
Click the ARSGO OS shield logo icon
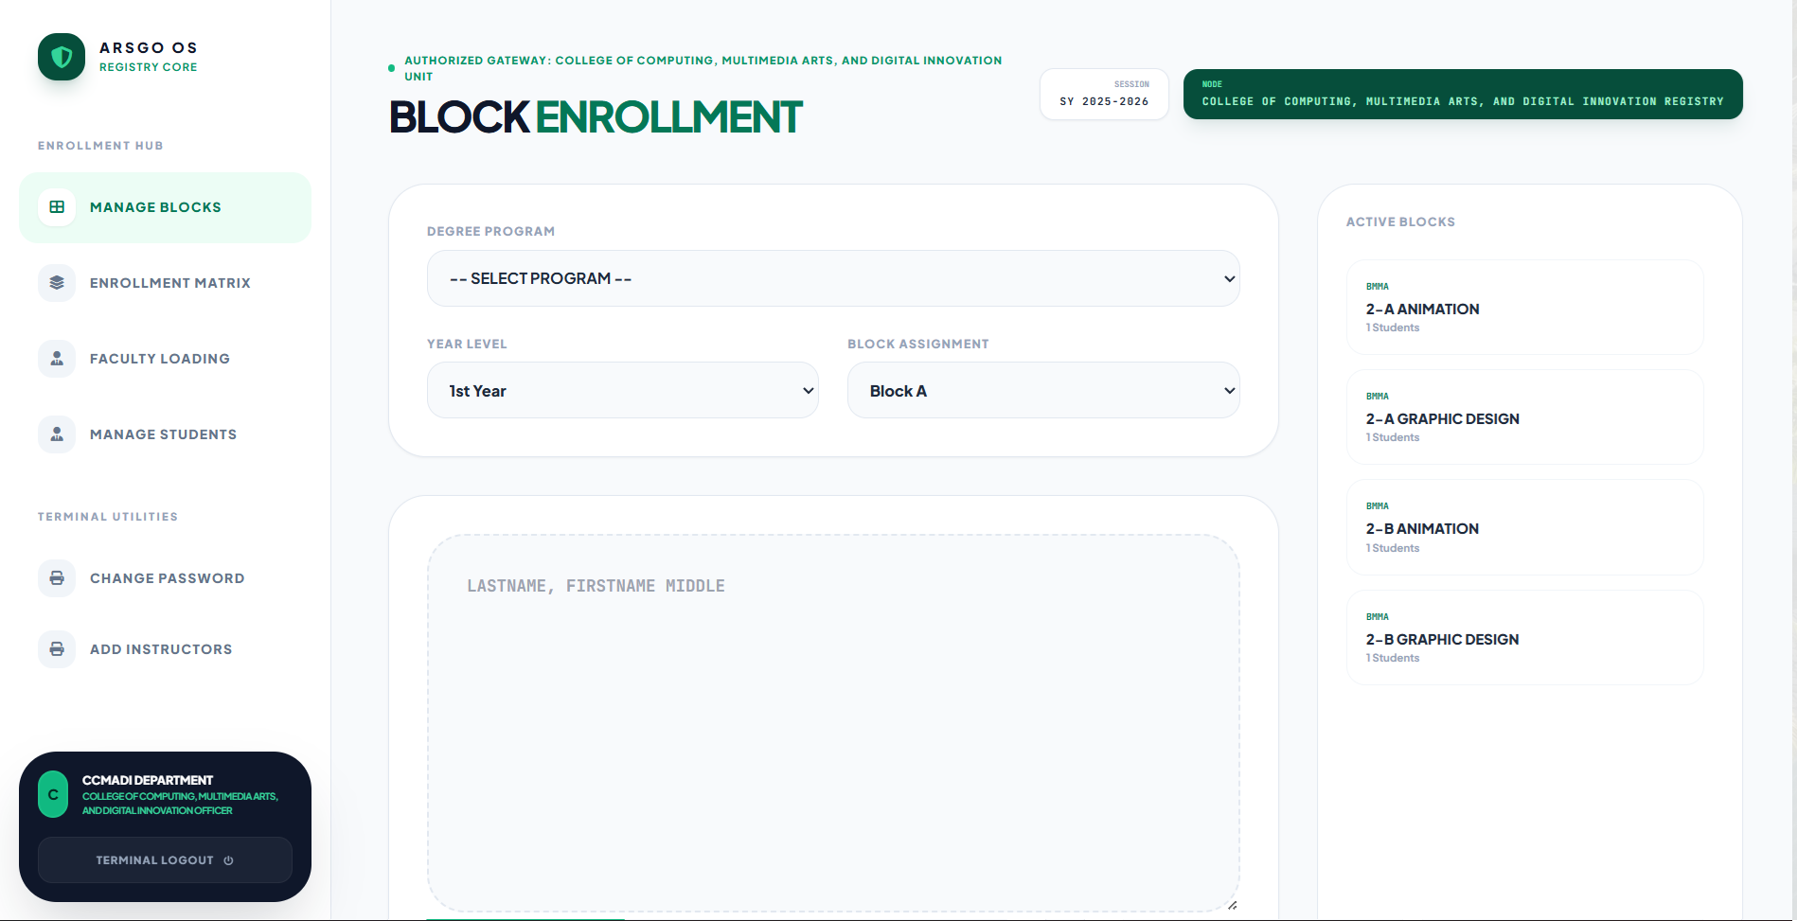click(x=62, y=57)
